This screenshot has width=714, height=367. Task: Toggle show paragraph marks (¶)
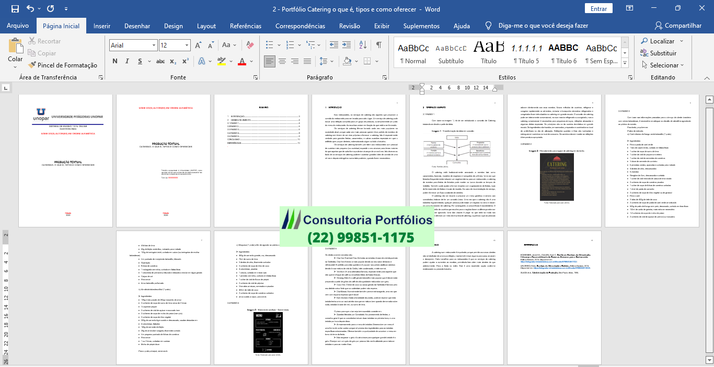378,45
